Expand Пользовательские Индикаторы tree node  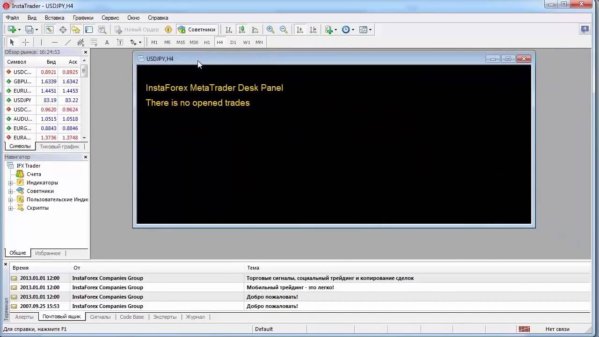tap(10, 199)
